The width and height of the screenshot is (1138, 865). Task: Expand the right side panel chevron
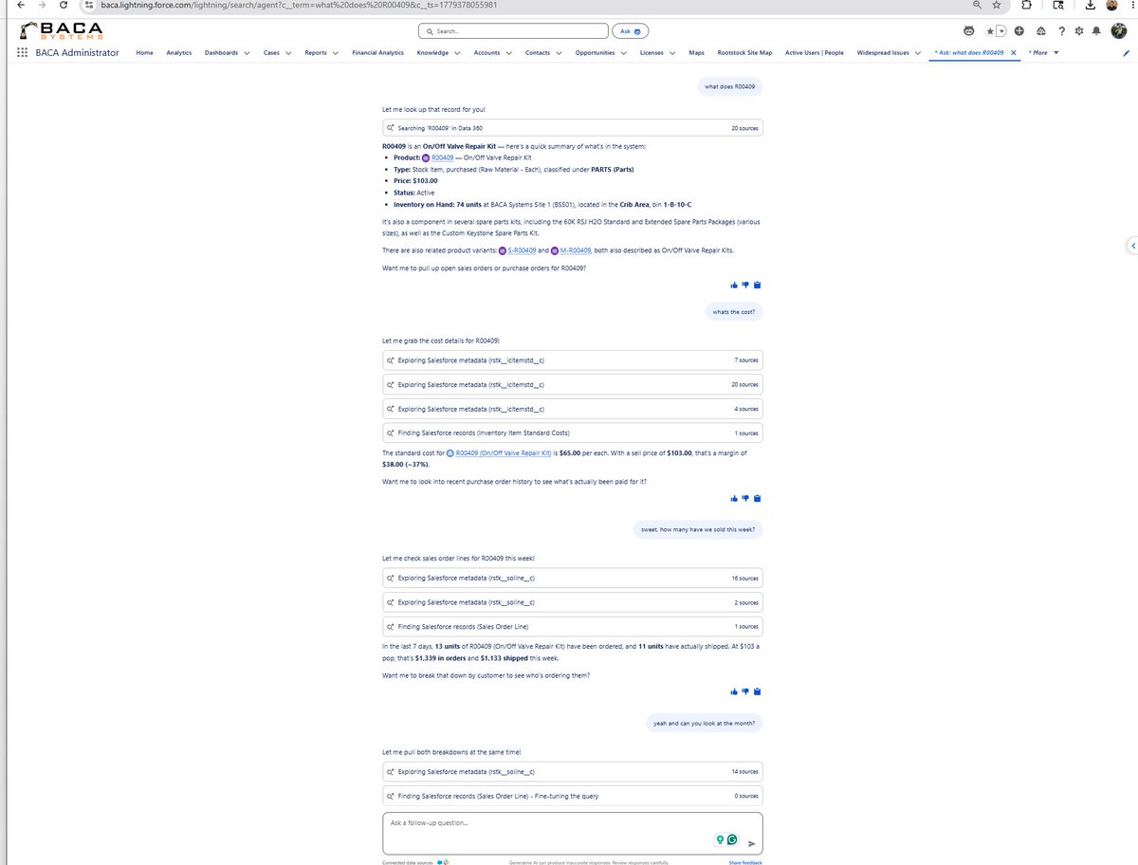(x=1132, y=246)
